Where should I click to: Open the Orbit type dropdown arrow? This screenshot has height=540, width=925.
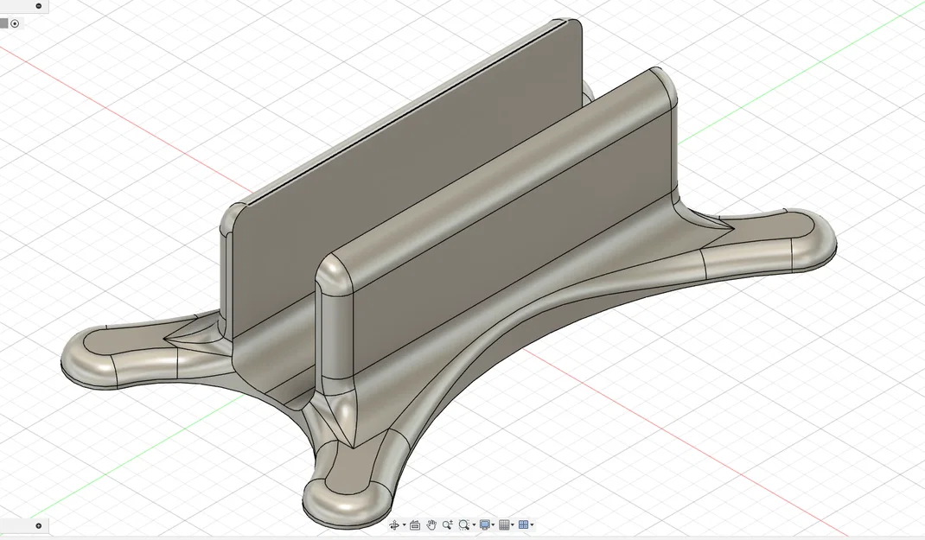[x=404, y=524]
